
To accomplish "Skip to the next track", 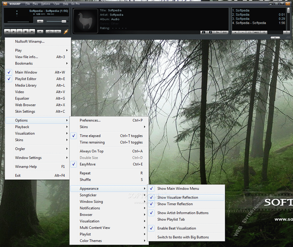I will (32, 31).
